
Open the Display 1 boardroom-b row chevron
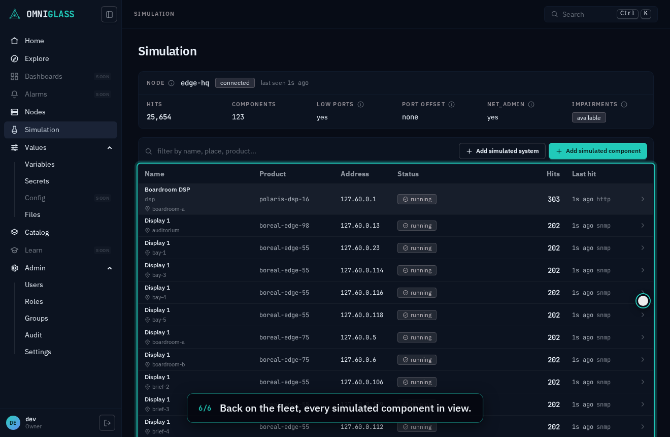point(643,360)
